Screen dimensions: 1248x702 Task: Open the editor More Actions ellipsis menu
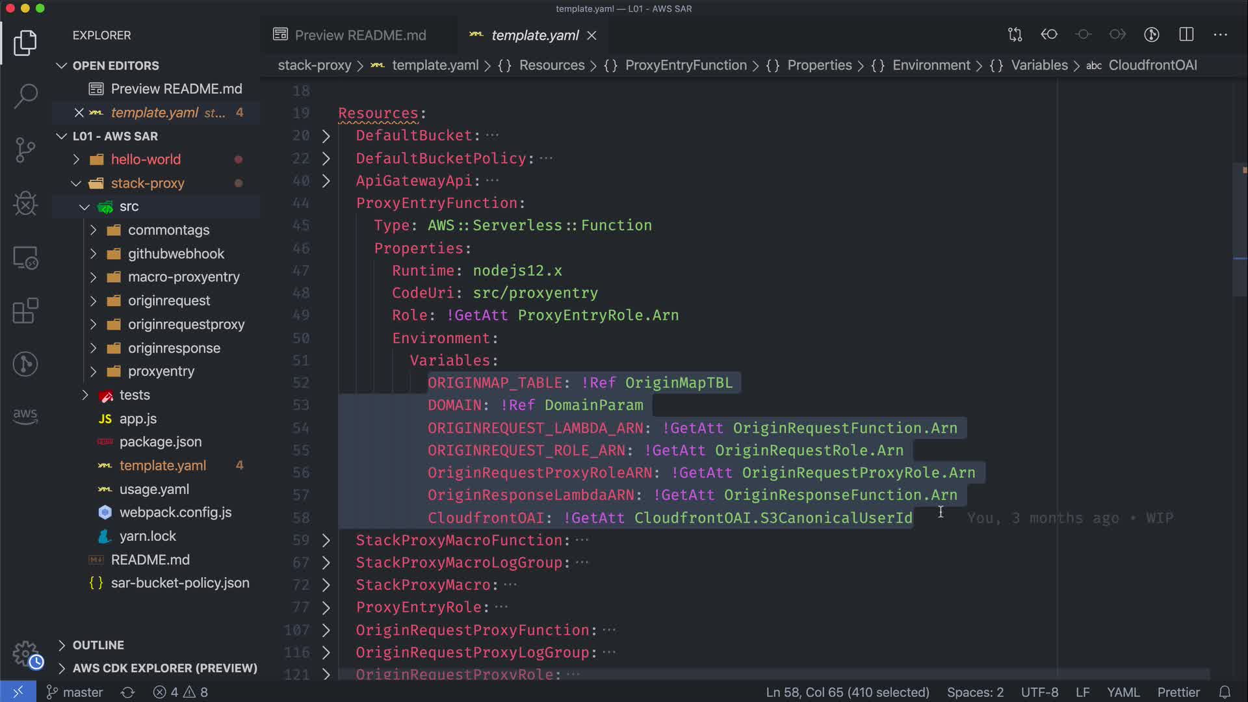(x=1220, y=34)
